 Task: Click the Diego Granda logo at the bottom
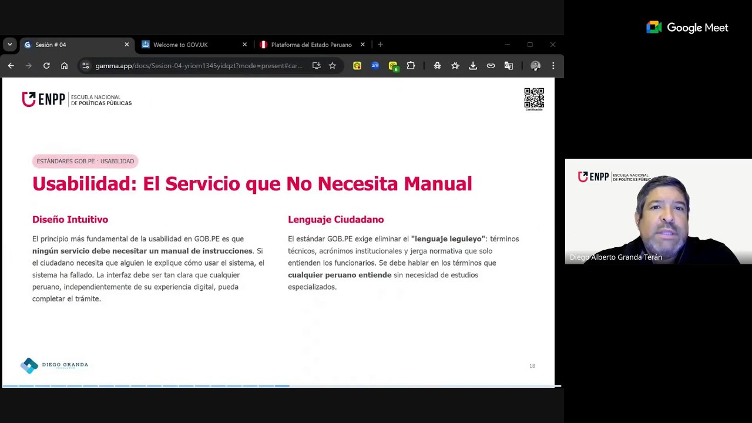click(54, 365)
